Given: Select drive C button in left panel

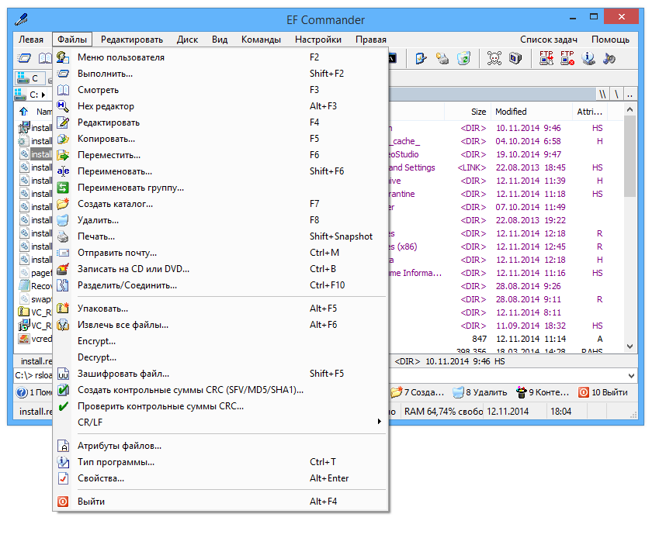Looking at the screenshot, I should 29,78.
